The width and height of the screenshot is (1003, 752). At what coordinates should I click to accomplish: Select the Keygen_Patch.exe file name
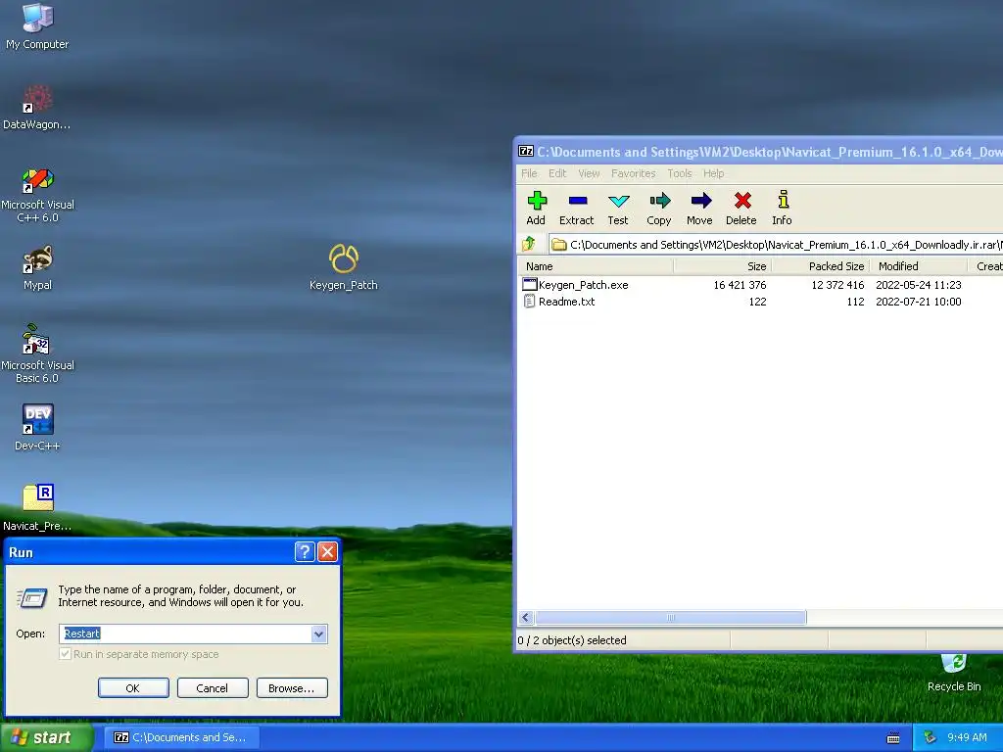tap(584, 285)
